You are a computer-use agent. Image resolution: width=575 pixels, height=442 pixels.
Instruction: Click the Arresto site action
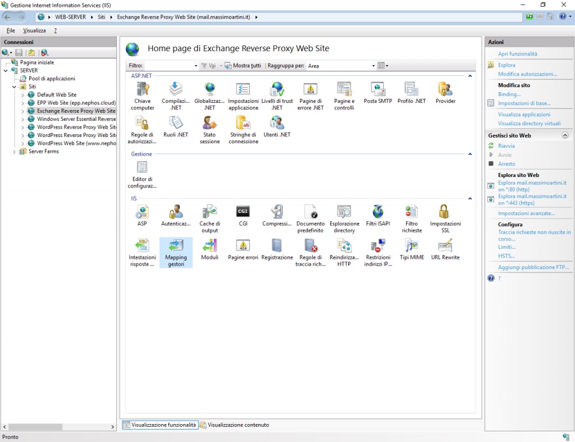point(506,164)
